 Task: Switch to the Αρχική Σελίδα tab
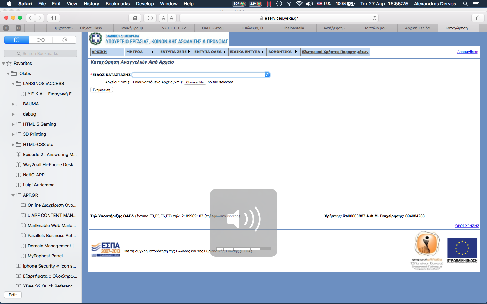coord(417,28)
